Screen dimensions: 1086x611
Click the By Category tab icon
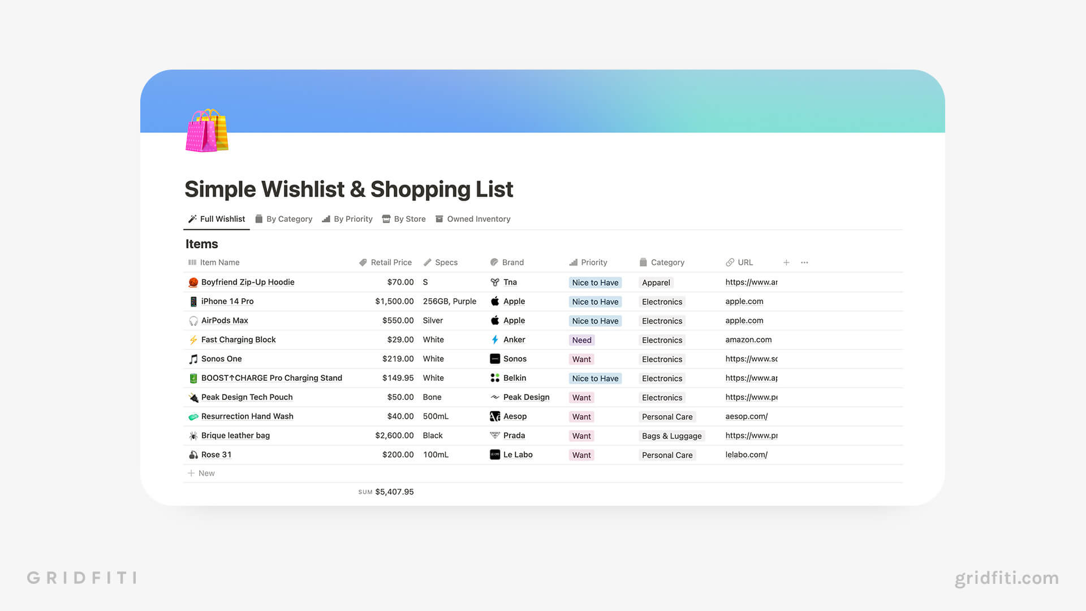pos(260,218)
